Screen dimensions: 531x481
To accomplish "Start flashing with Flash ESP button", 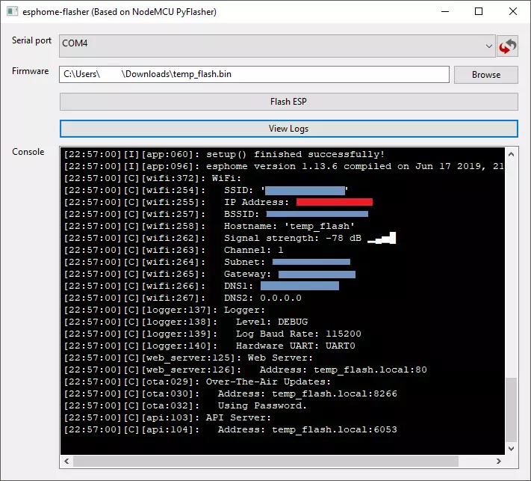I will pyautogui.click(x=288, y=102).
